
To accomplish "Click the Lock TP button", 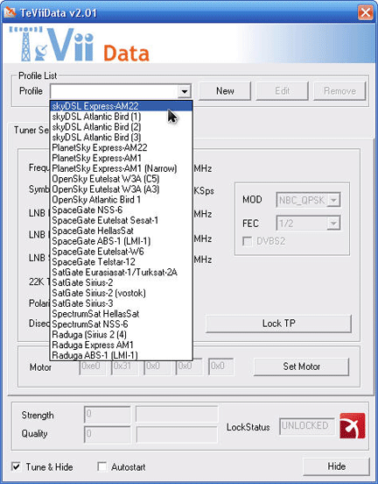I will point(278,324).
